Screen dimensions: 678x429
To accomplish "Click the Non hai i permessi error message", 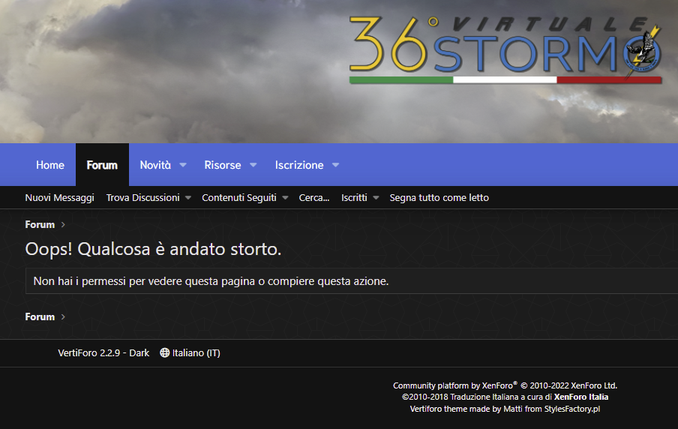I will (x=211, y=281).
